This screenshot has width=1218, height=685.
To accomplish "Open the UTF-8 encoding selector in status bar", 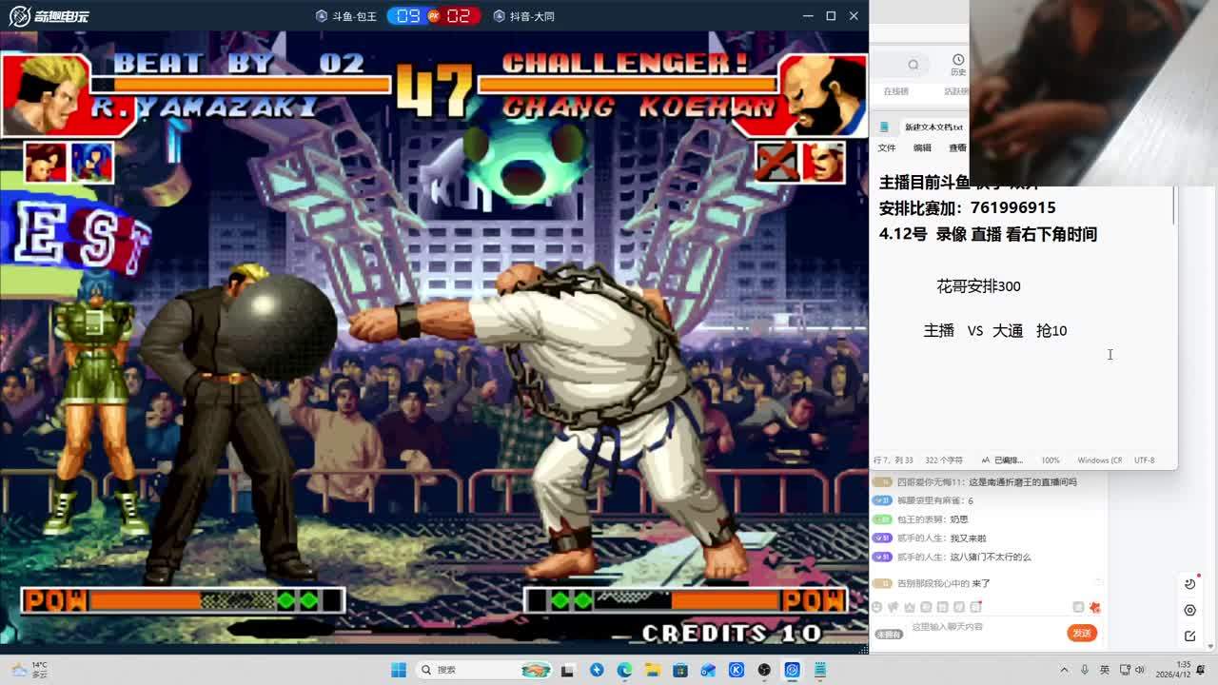I will tap(1144, 460).
